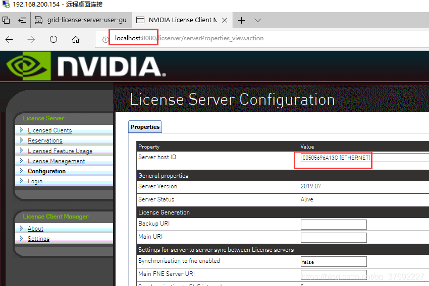Click the Server Status value Alive
This screenshot has width=429, height=286.
[x=307, y=199]
